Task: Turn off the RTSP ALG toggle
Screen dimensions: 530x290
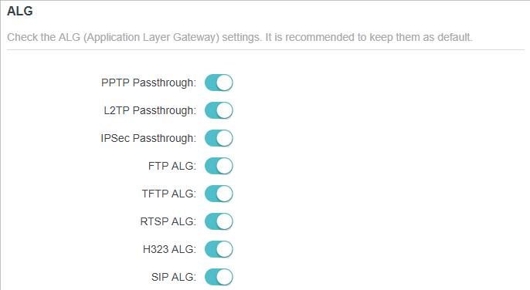Action: pos(219,221)
